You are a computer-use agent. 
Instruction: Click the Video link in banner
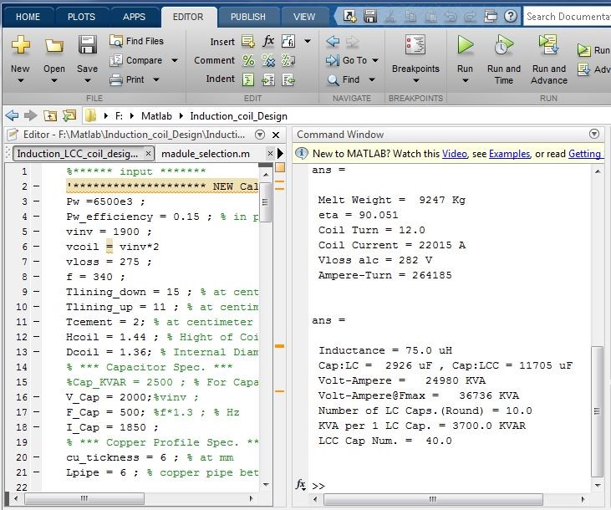click(x=455, y=154)
